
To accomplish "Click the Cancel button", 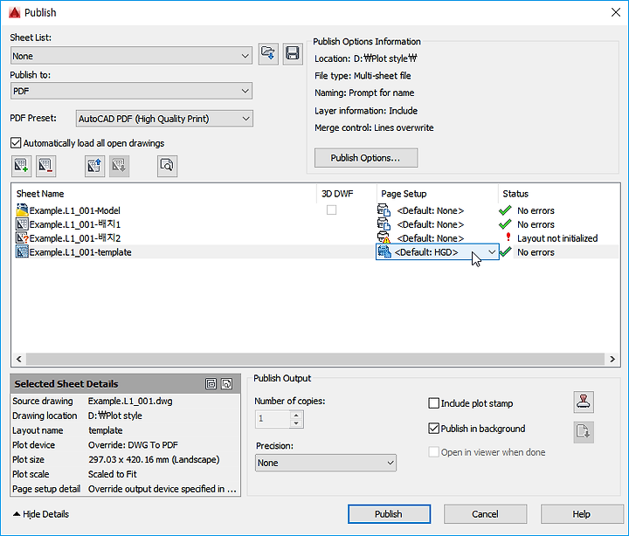I will (x=485, y=514).
